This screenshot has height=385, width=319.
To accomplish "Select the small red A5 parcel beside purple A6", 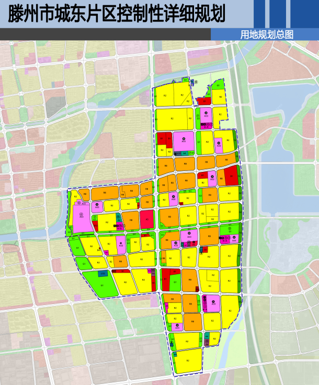I will (193, 244).
